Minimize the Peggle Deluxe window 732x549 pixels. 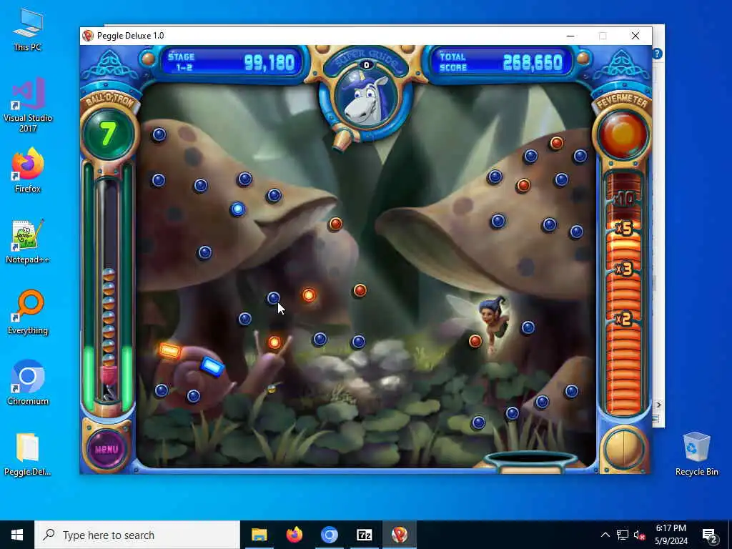[x=570, y=36]
